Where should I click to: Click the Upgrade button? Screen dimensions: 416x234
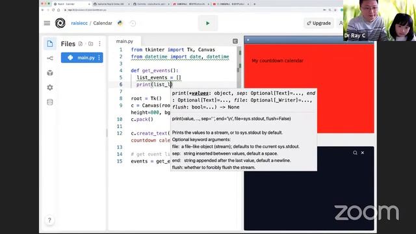319,23
